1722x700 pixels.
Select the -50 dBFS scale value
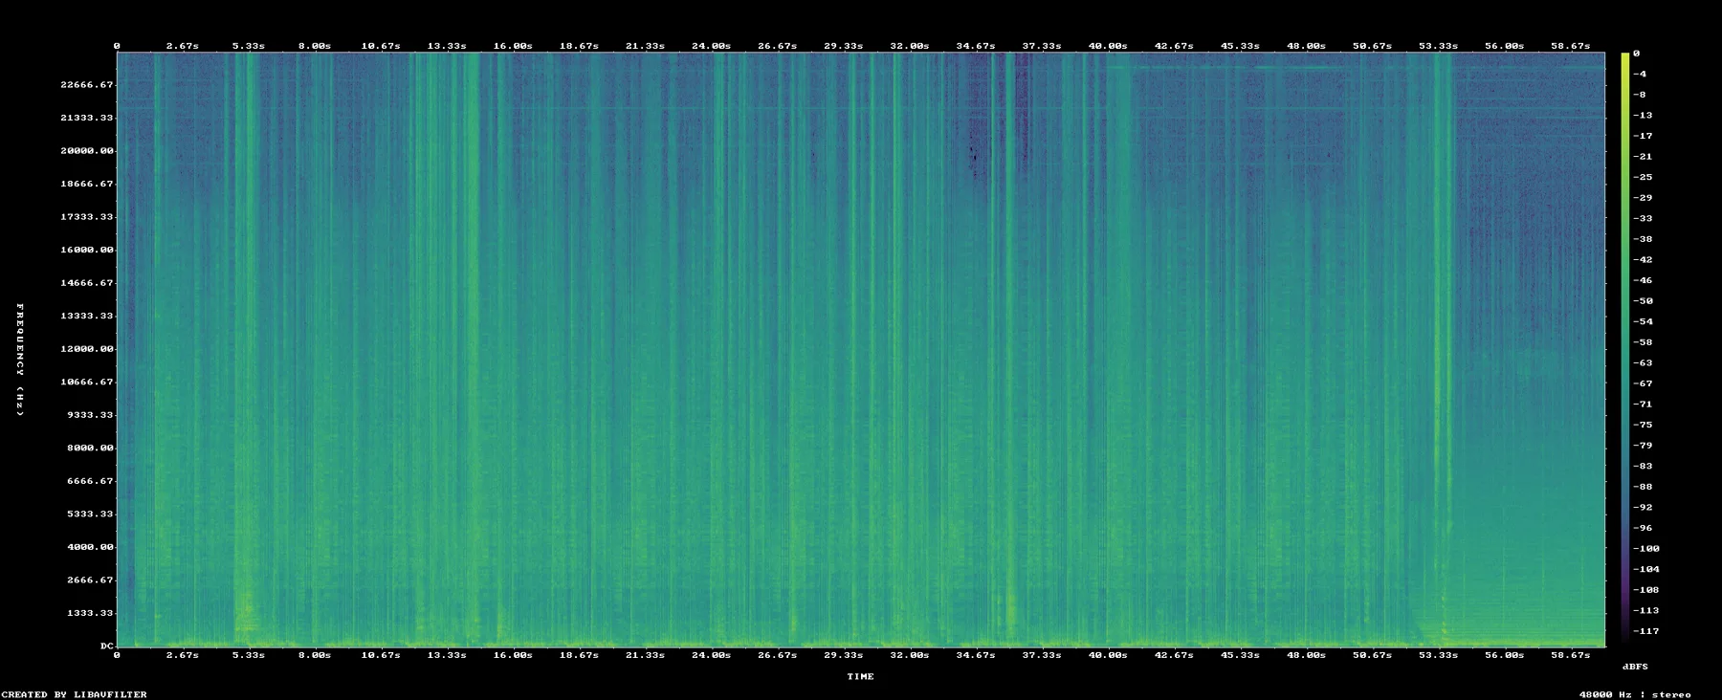1642,301
